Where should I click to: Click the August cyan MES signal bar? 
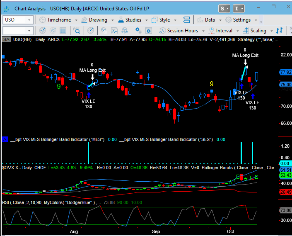point(88,153)
